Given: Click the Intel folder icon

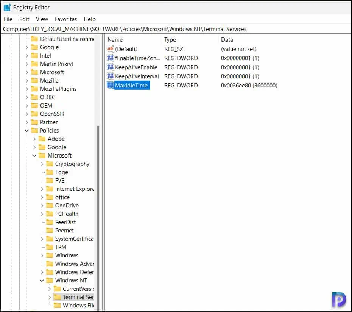Looking at the screenshot, I should (34, 56).
